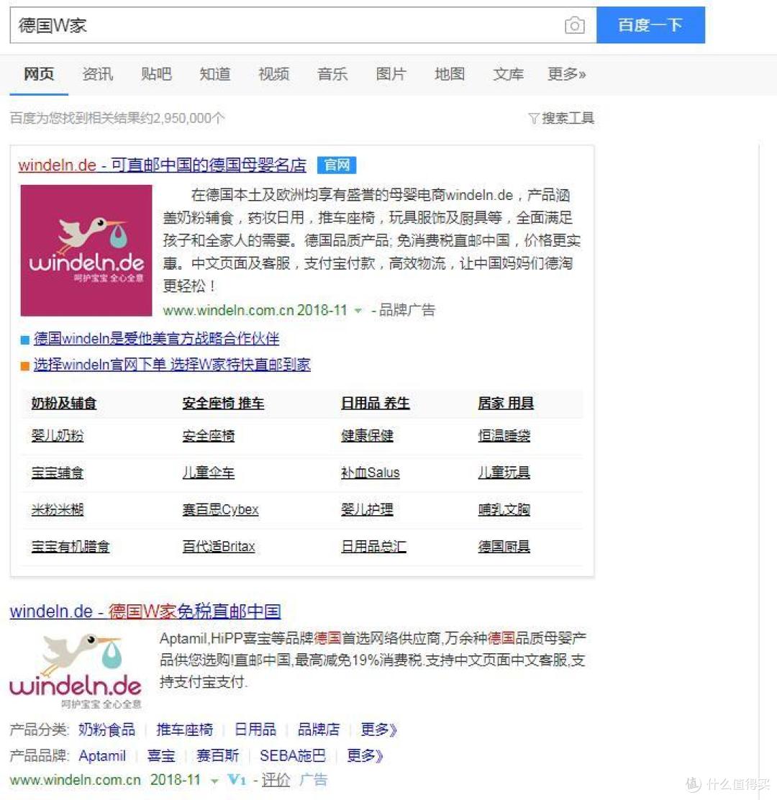Open the 婴儿护理 link

pyautogui.click(x=367, y=509)
